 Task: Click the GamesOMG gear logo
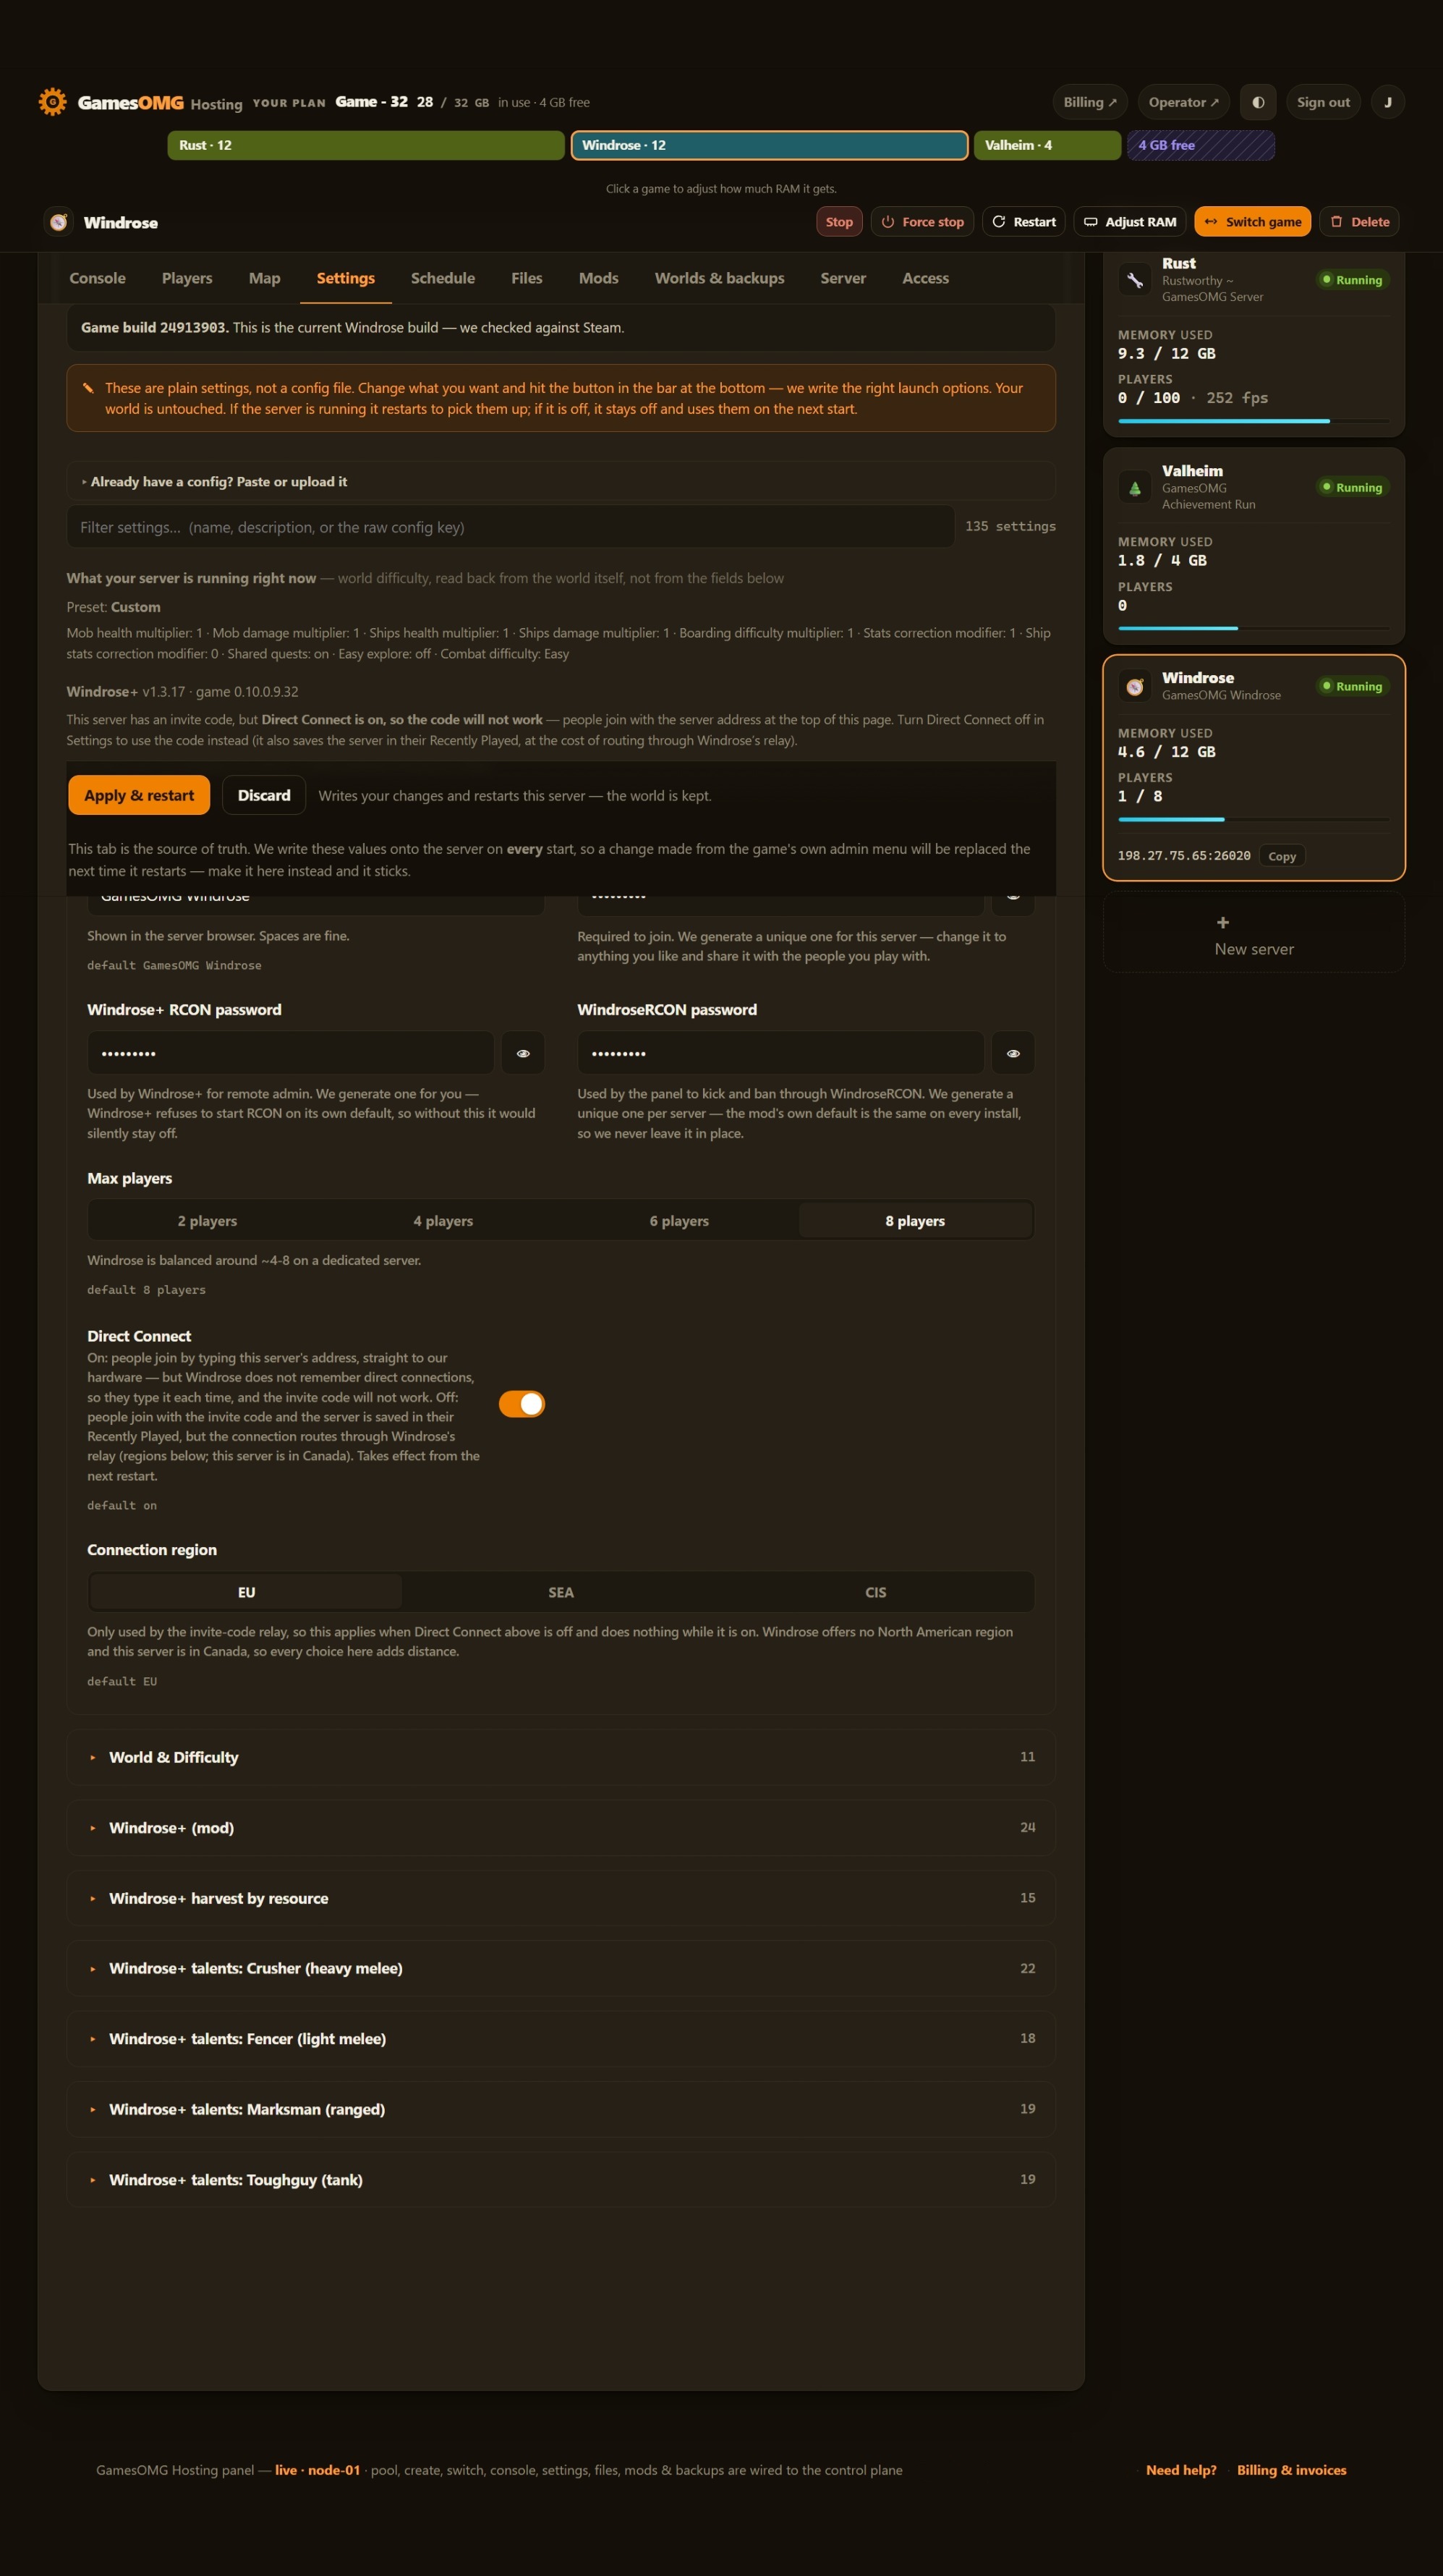pos(52,101)
